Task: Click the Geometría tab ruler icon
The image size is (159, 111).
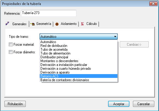Action: click(x=33, y=24)
